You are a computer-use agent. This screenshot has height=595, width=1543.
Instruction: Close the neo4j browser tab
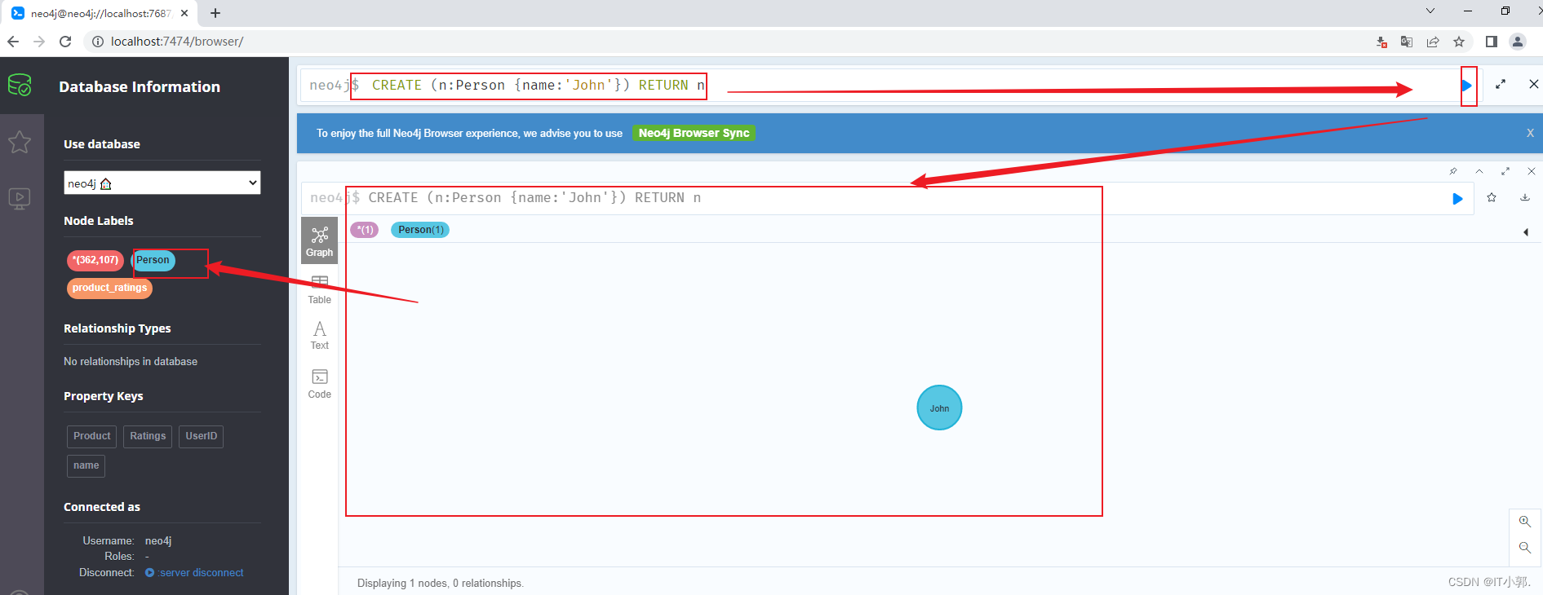tap(184, 13)
